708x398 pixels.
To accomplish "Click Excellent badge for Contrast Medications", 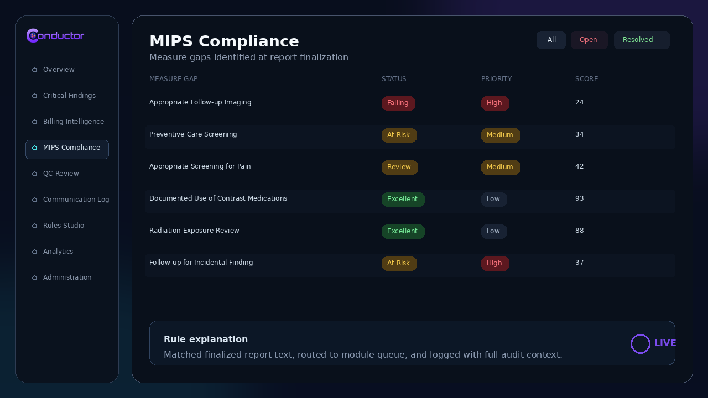I will pos(403,200).
